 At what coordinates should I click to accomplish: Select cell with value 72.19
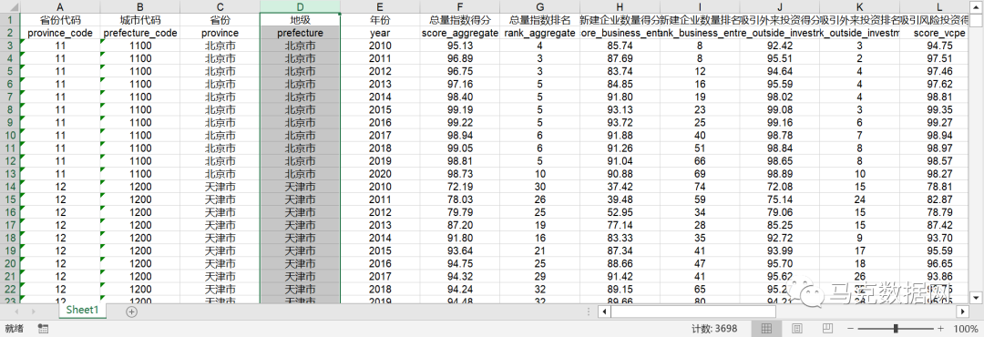pyautogui.click(x=460, y=187)
